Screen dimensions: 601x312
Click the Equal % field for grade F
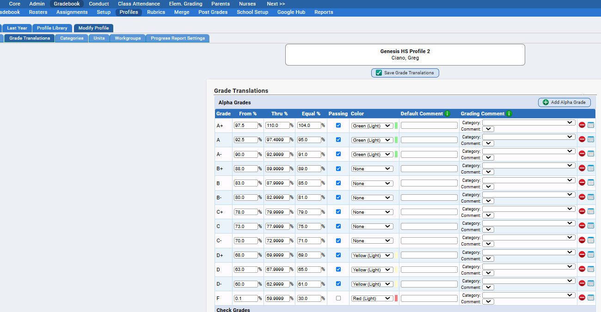[x=309, y=298]
